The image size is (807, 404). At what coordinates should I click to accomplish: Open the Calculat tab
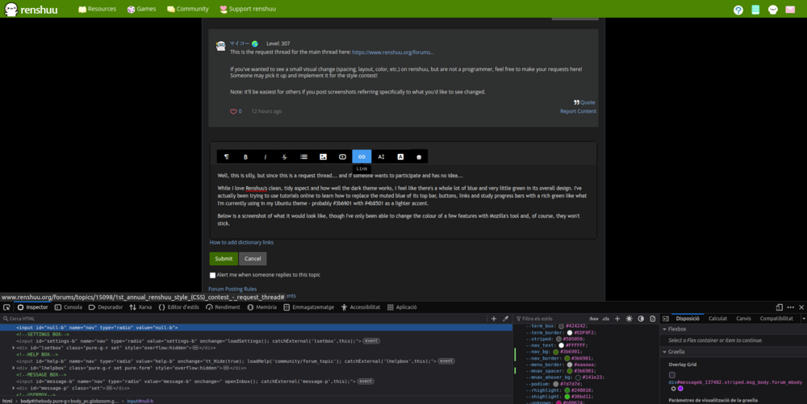tap(717, 319)
